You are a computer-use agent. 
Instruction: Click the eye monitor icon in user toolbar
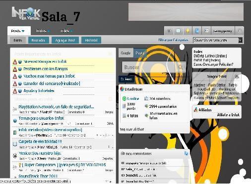pyautogui.click(x=169, y=31)
